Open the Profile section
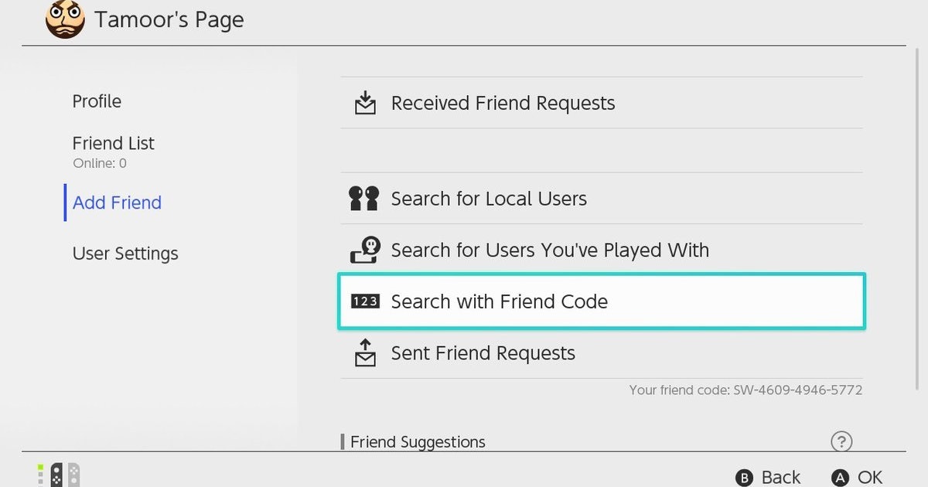 97,101
